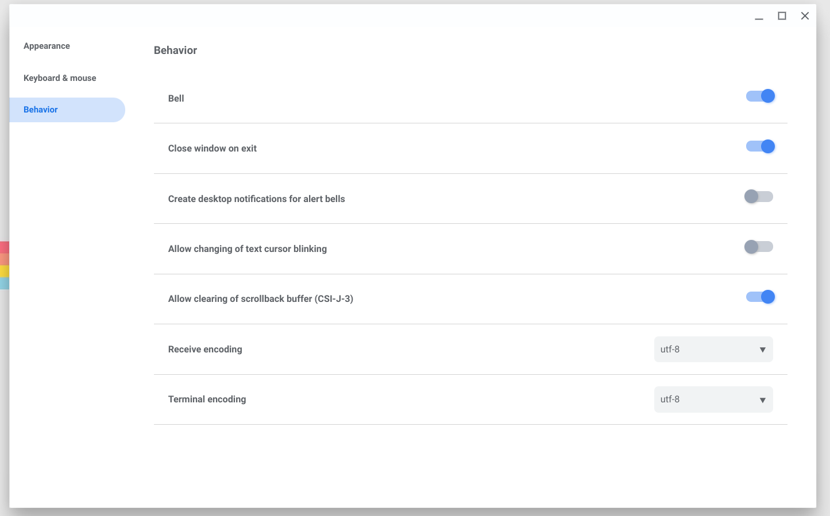Click the arrow on Receive encoding dropdown
This screenshot has width=830, height=516.
(762, 350)
